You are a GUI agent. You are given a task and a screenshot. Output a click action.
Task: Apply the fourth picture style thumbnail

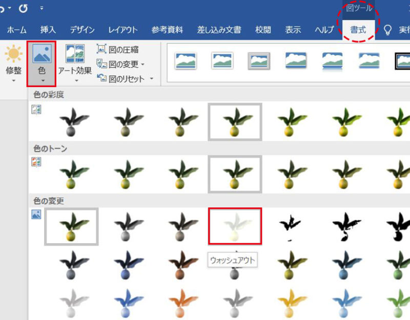coord(296,60)
